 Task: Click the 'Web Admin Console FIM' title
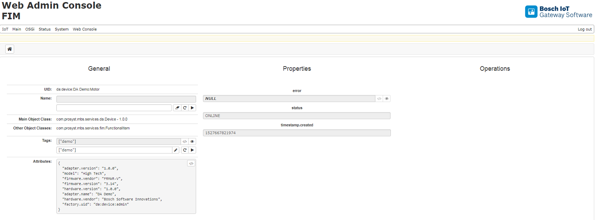[x=52, y=11]
